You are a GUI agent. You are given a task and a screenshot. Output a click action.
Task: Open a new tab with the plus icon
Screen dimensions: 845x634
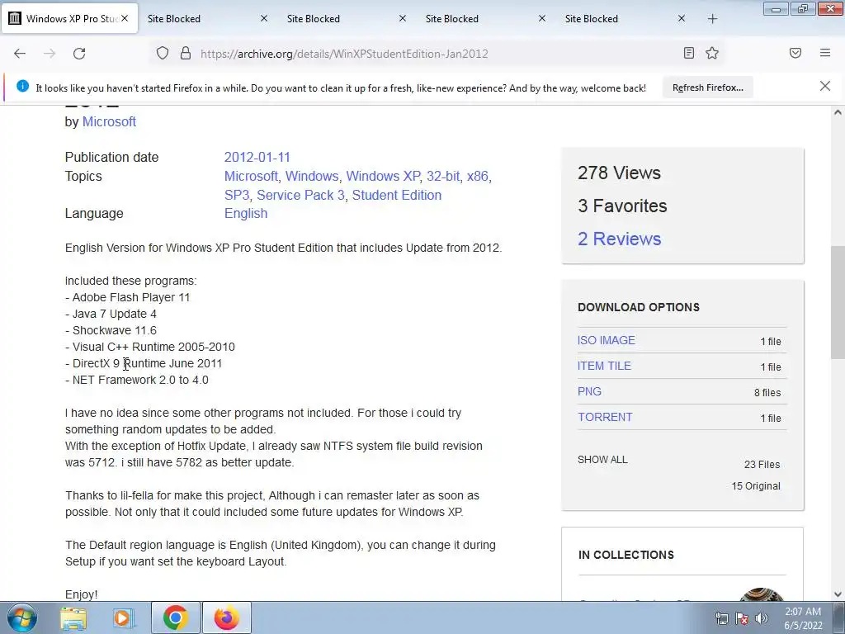tap(712, 19)
